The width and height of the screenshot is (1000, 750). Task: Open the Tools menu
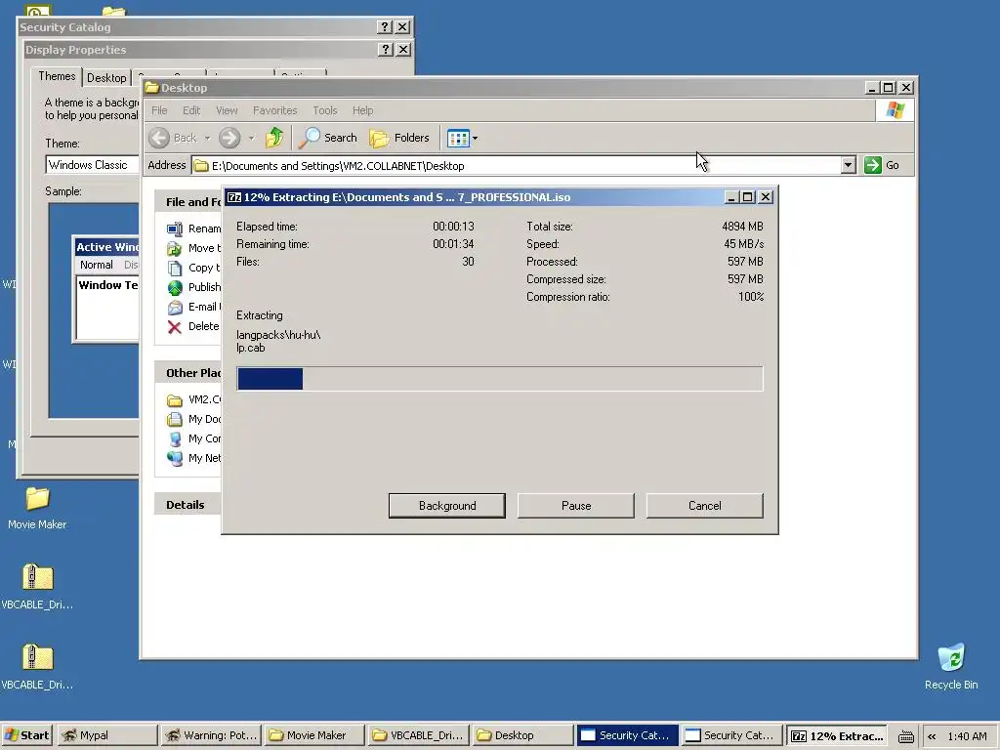(324, 110)
